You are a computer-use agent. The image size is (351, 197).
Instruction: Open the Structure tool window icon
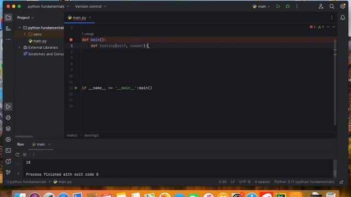pos(8,28)
